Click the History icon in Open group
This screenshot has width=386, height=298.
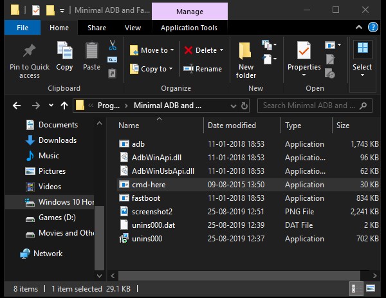330,73
